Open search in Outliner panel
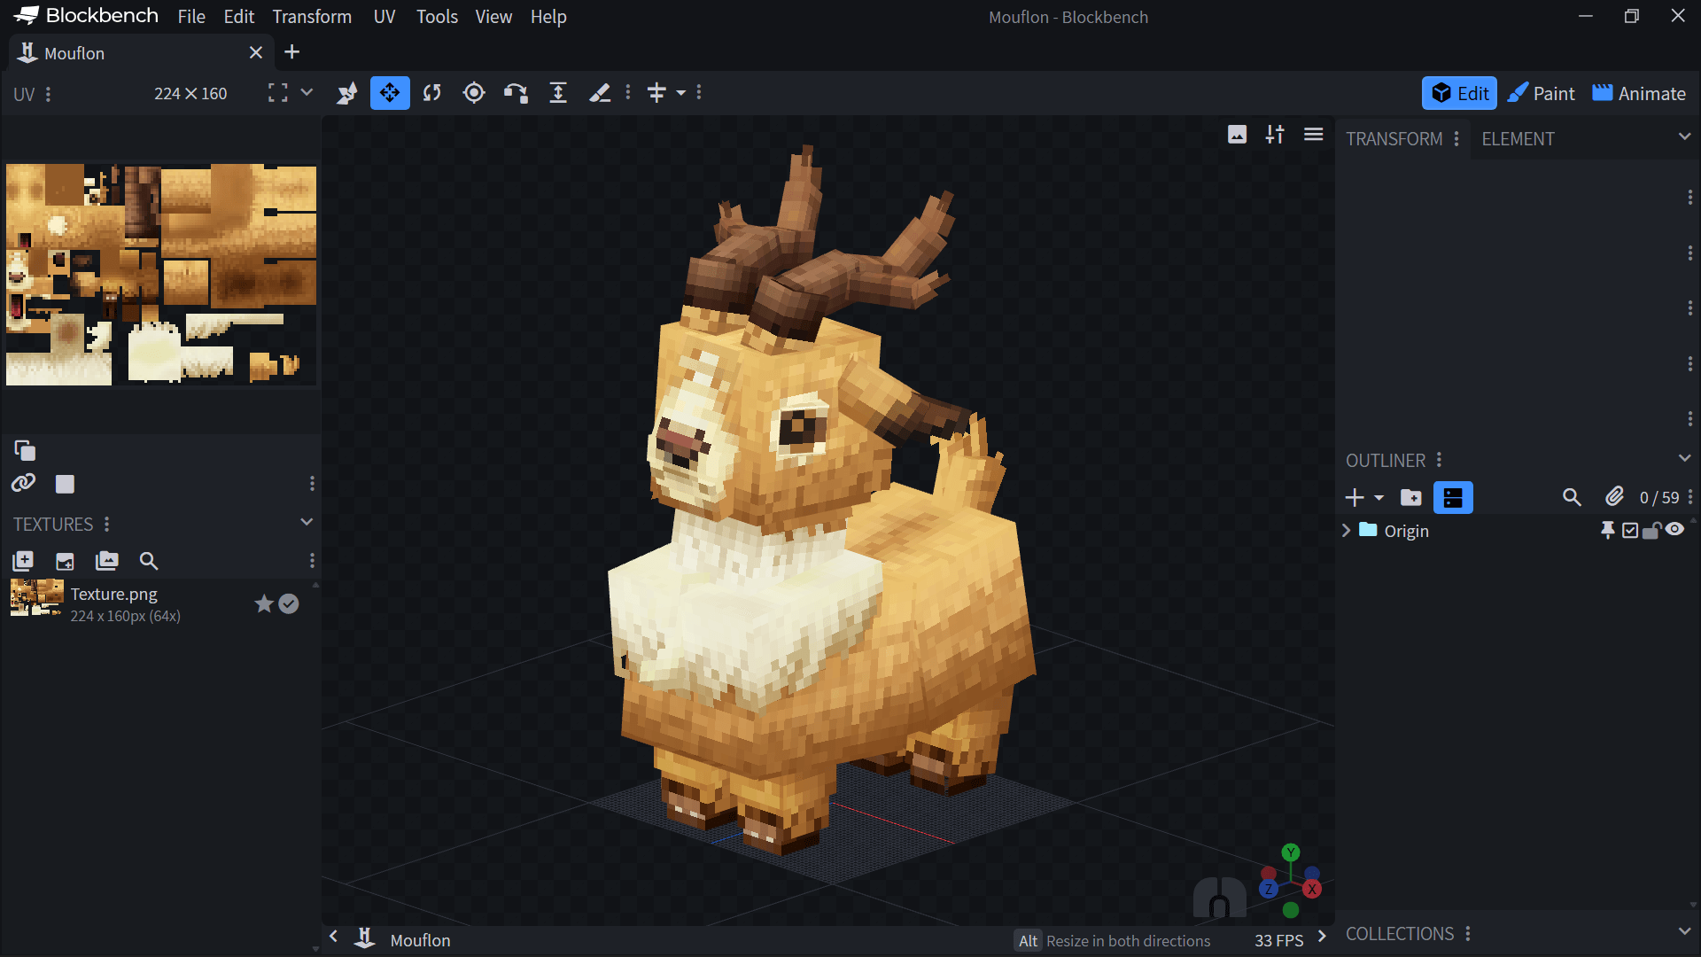The width and height of the screenshot is (1701, 957). pos(1572,498)
